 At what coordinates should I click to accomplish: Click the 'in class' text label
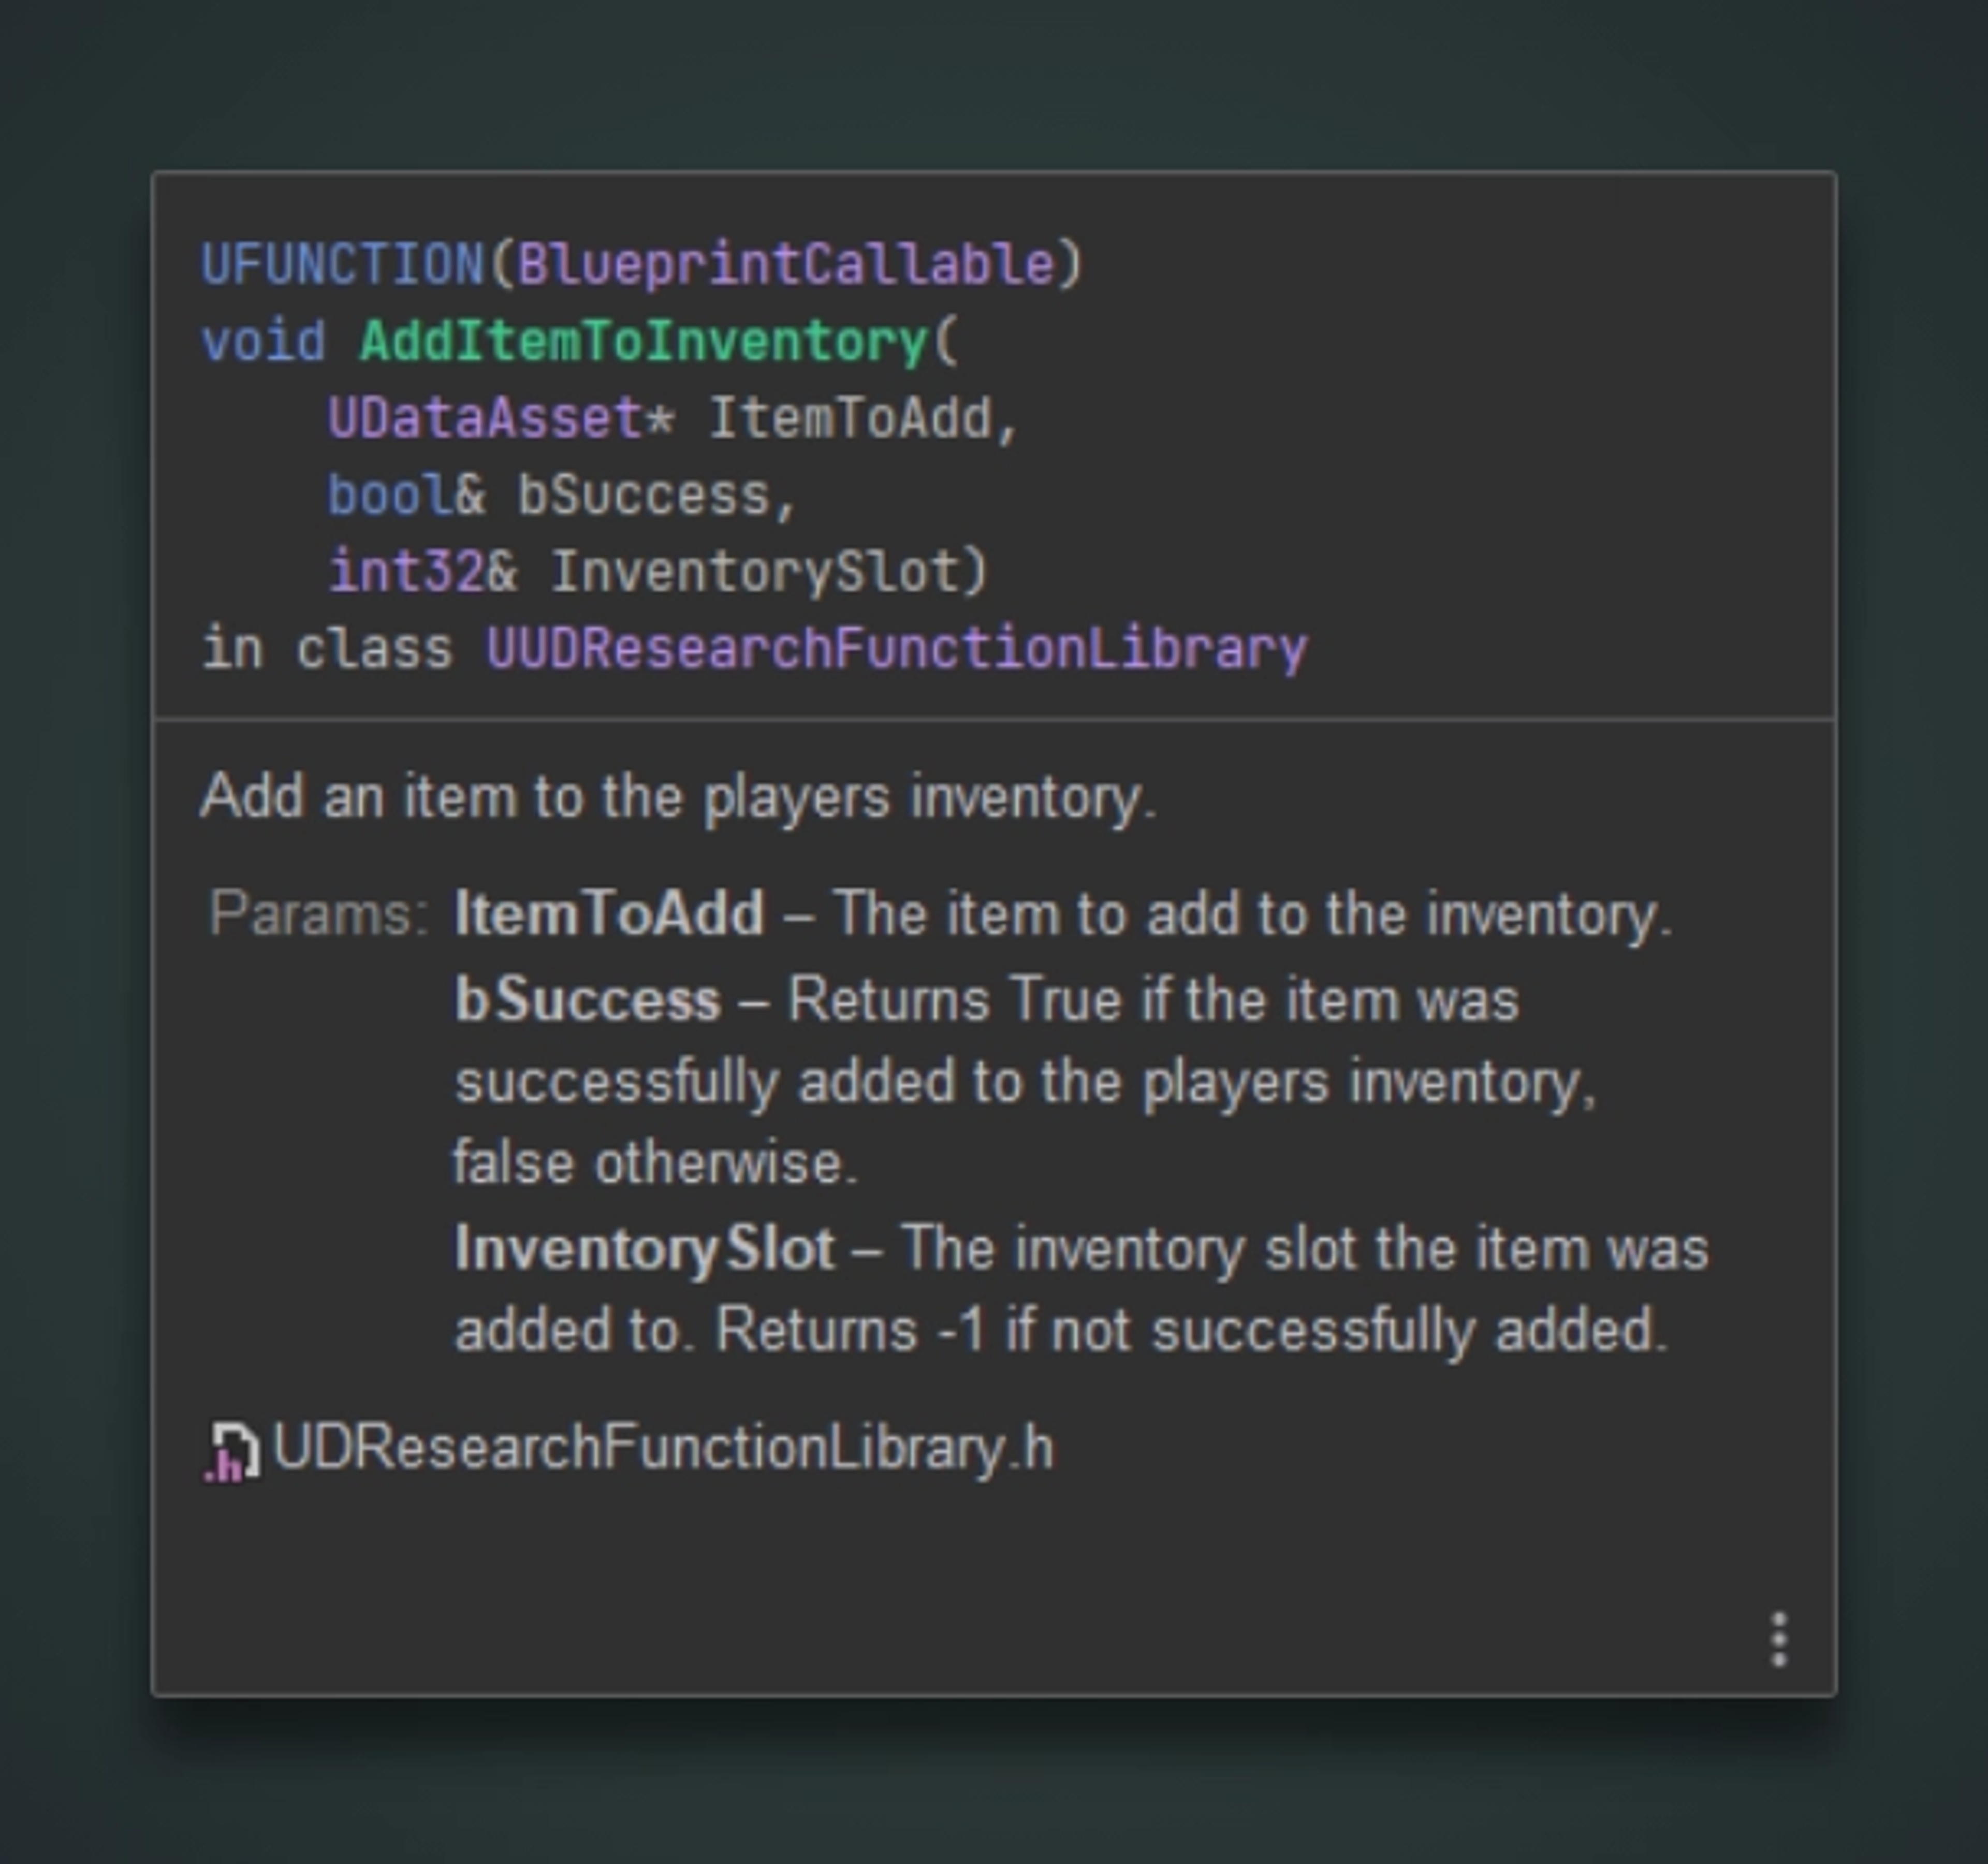(x=327, y=649)
